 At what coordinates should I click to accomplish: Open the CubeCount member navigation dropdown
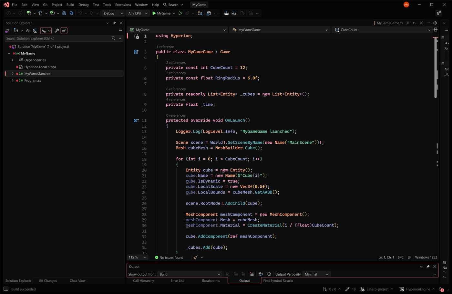click(382, 30)
